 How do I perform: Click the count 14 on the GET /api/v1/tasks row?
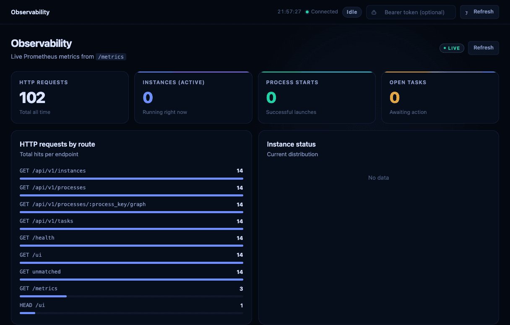[x=239, y=221]
